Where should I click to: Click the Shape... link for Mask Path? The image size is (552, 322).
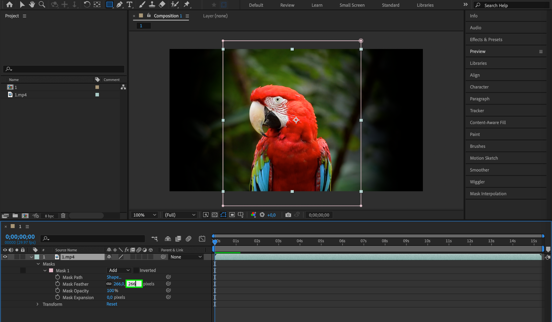tap(114, 277)
